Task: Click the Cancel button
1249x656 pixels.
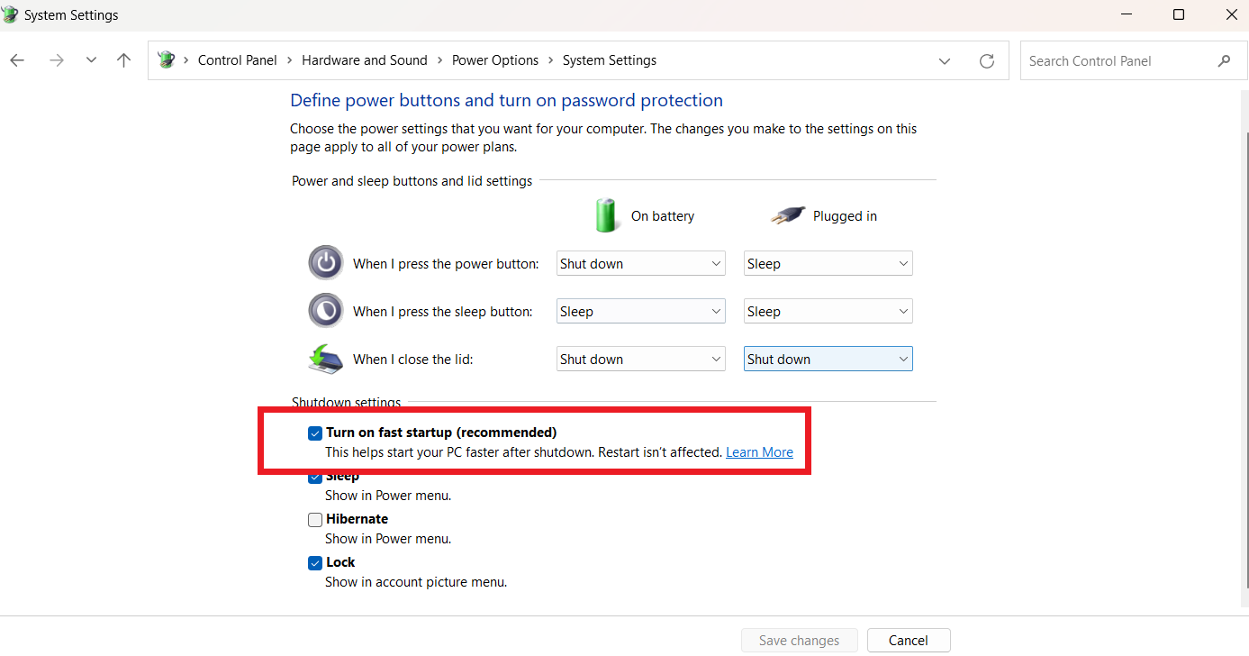Action: 908,641
